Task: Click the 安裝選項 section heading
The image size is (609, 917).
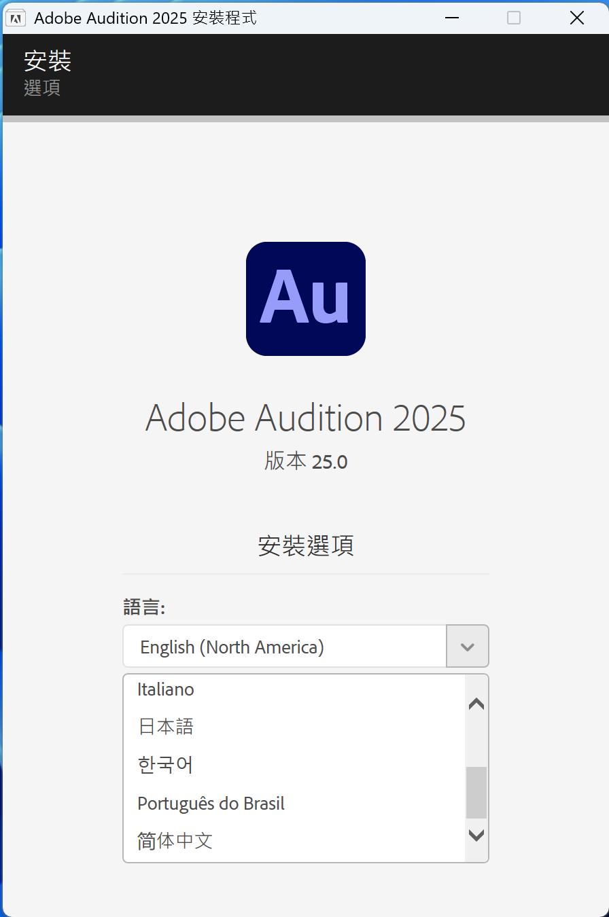Action: [306, 545]
